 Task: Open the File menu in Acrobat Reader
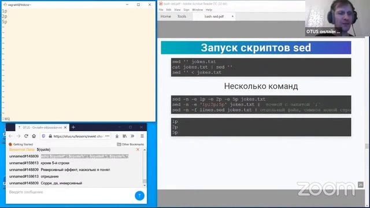[161, 10]
